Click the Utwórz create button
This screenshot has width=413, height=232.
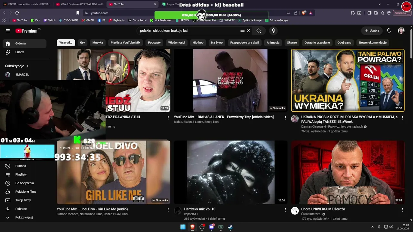click(x=372, y=31)
